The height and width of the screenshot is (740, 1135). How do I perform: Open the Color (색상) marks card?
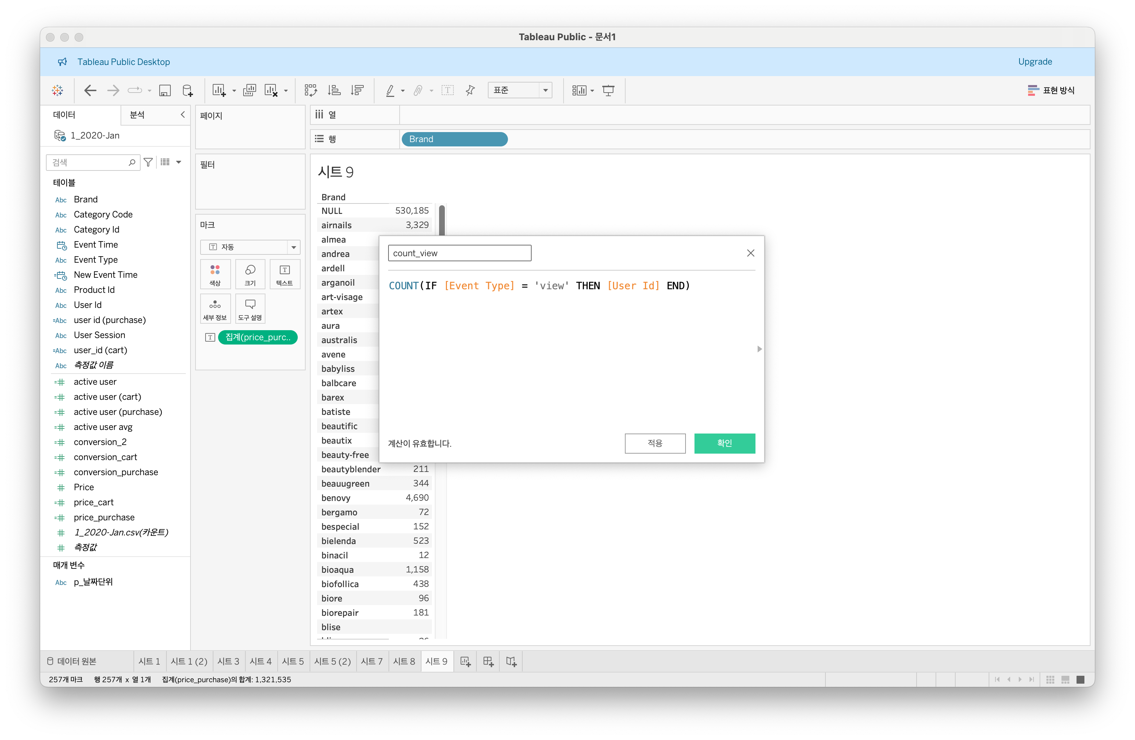point(215,274)
